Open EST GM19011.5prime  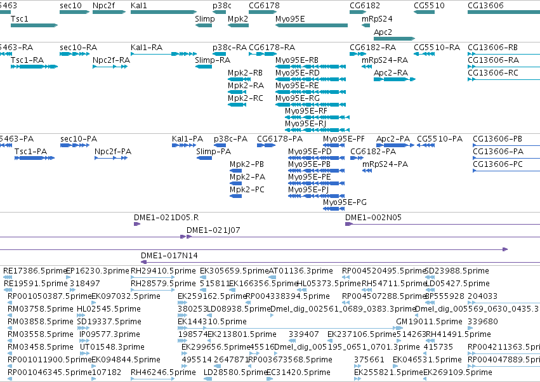(400, 328)
